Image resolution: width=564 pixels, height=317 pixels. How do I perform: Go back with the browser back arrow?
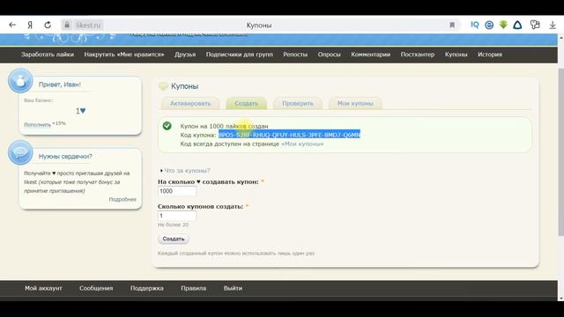pyautogui.click(x=12, y=25)
